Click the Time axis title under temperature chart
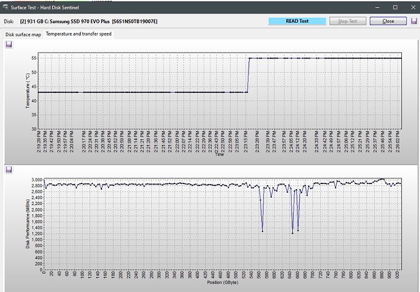 (x=219, y=155)
